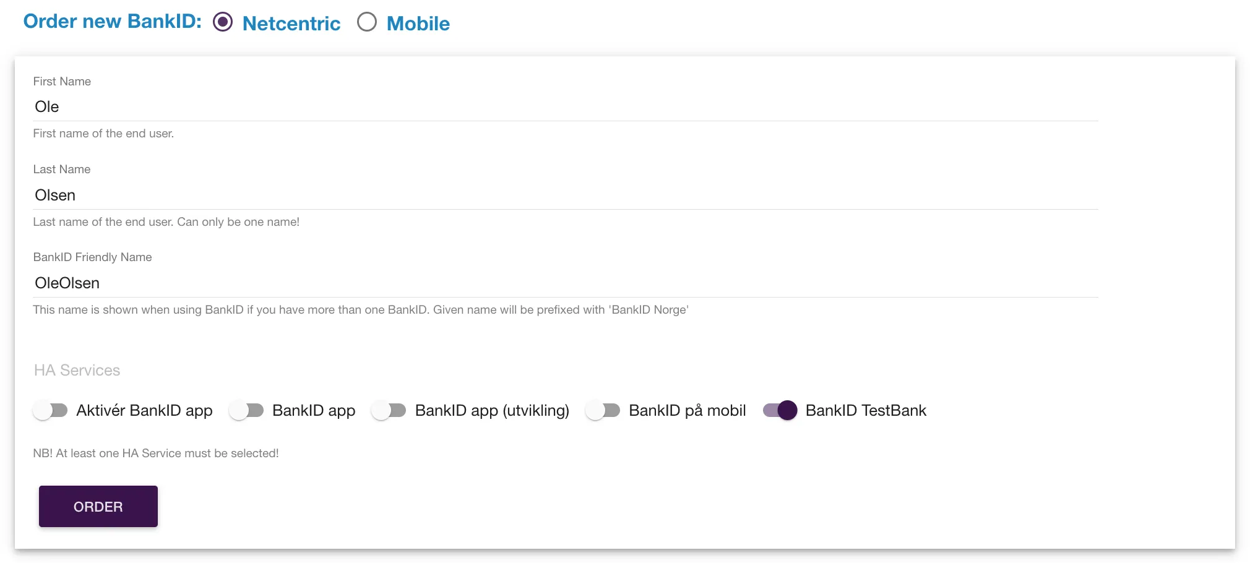Click the Mobile label text

click(418, 24)
